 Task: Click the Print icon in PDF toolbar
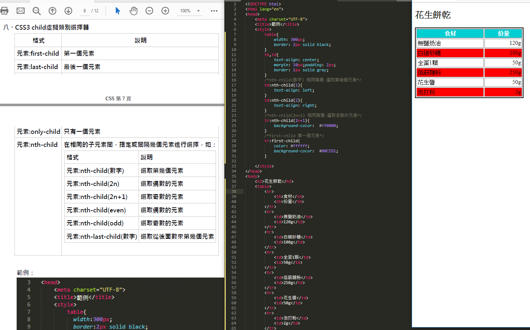coord(4,11)
